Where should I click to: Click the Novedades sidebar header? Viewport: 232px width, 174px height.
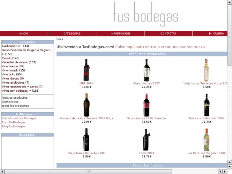tap(27, 135)
